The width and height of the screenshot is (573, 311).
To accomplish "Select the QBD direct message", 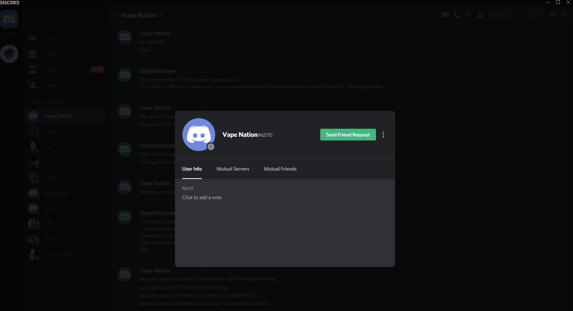I will coord(66,224).
